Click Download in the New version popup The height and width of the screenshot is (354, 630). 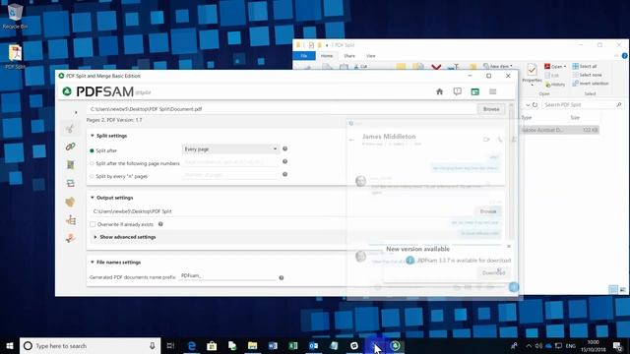(493, 273)
